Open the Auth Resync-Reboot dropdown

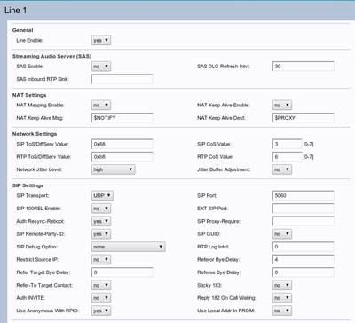101,221
